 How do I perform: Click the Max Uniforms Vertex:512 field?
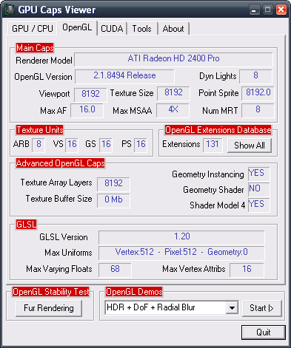click(181, 253)
